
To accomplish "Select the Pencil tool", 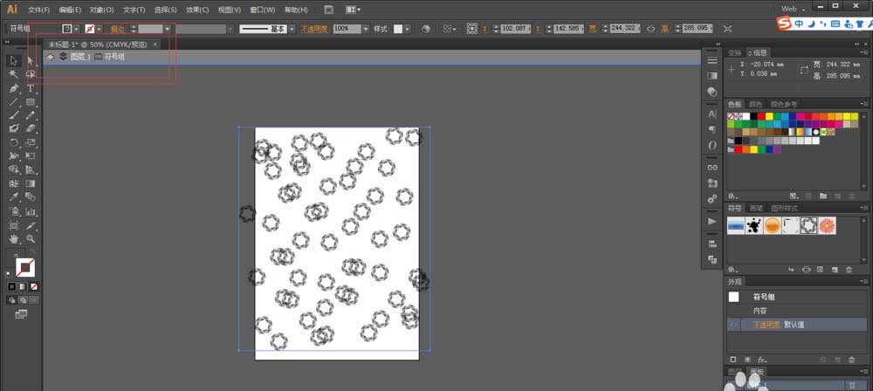I will (31, 114).
